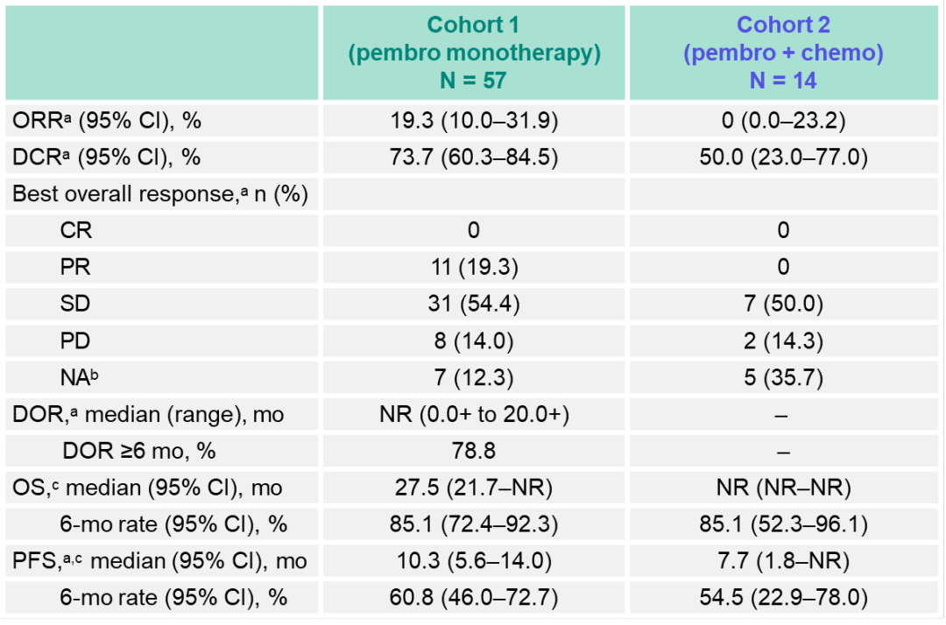The image size is (946, 625).
Task: Click the DOR median NR (0.0+ to 20.0+) cell
Action: (x=474, y=414)
